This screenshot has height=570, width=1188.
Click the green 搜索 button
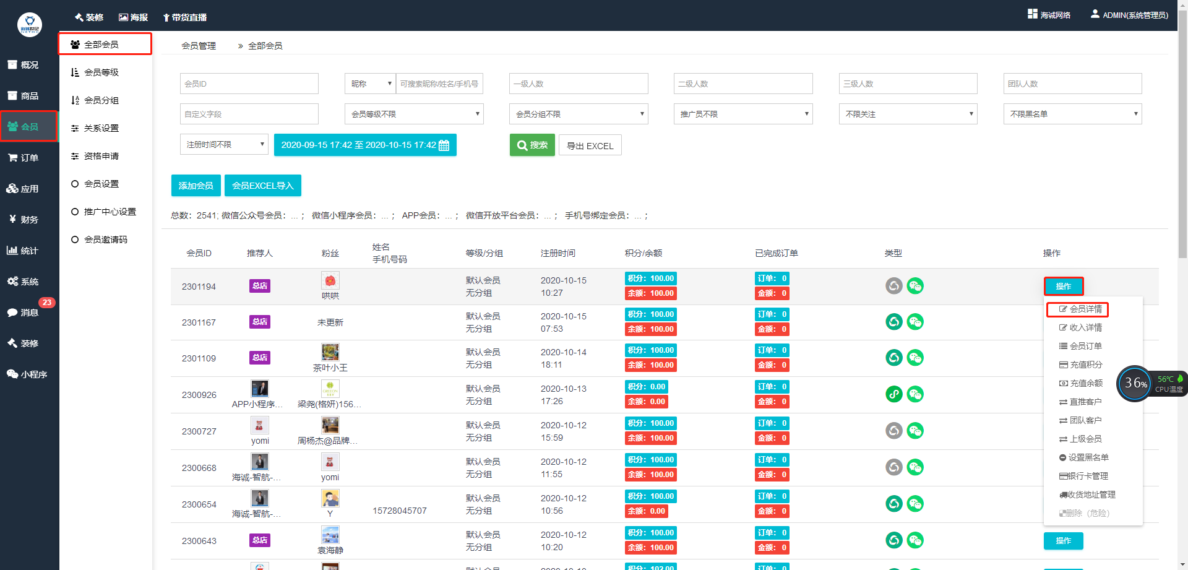click(532, 145)
